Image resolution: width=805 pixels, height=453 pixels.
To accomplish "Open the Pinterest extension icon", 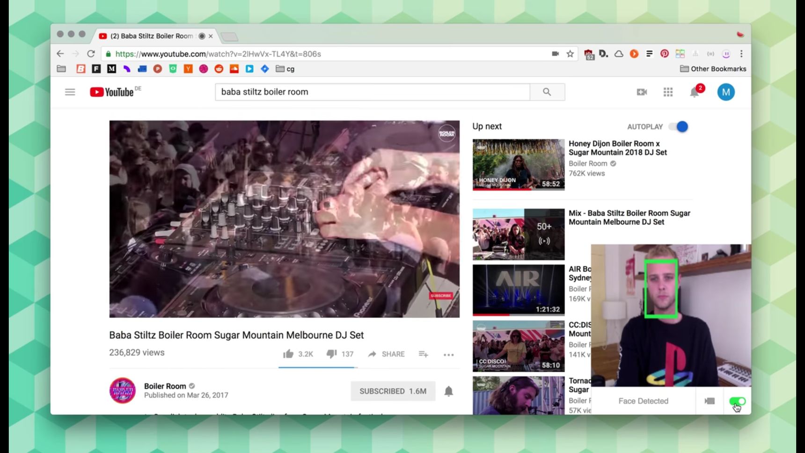I will [x=665, y=54].
